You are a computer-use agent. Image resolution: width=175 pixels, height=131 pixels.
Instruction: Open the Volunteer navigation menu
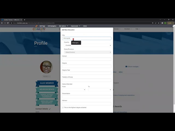(x=128, y=29)
